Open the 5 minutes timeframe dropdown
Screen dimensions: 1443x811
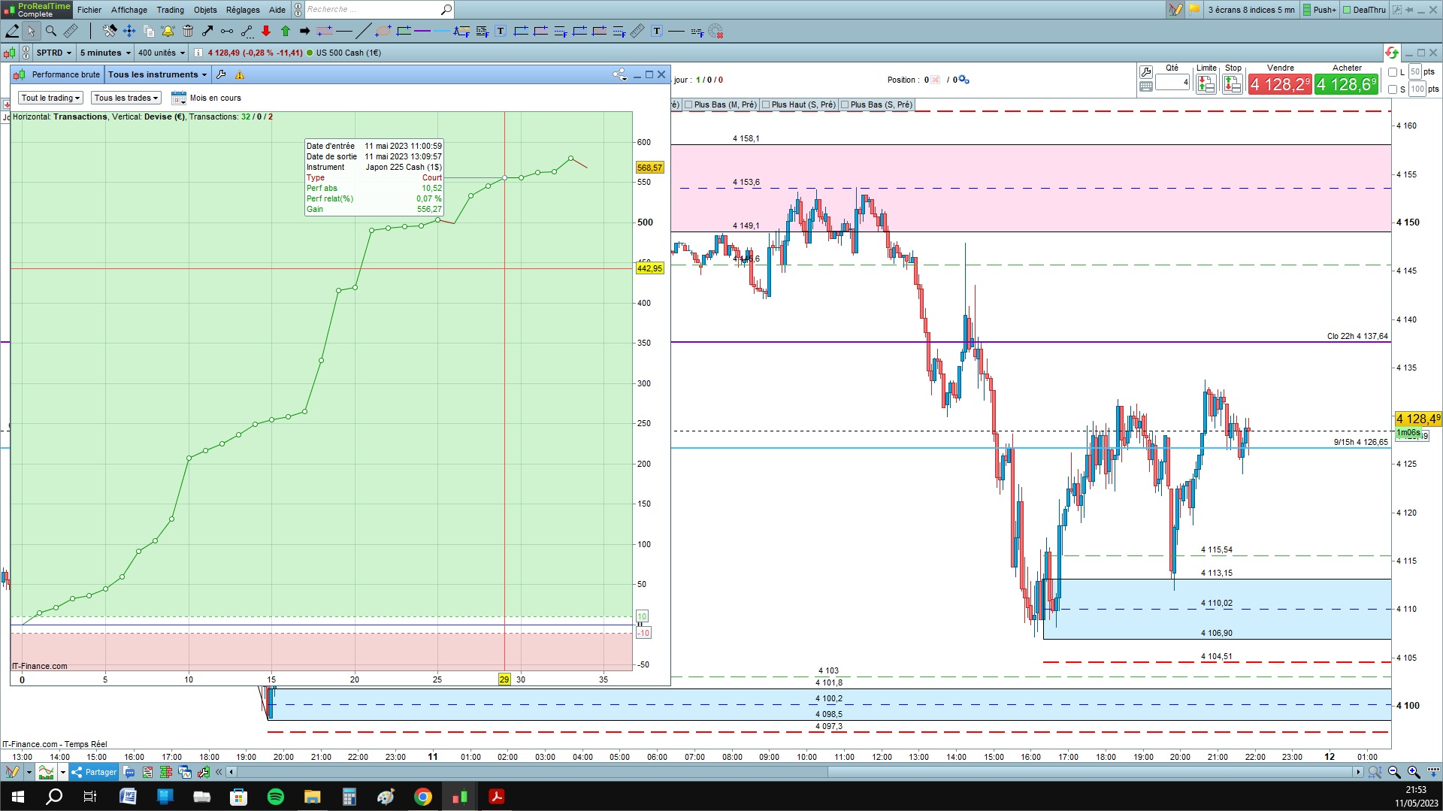(x=105, y=53)
